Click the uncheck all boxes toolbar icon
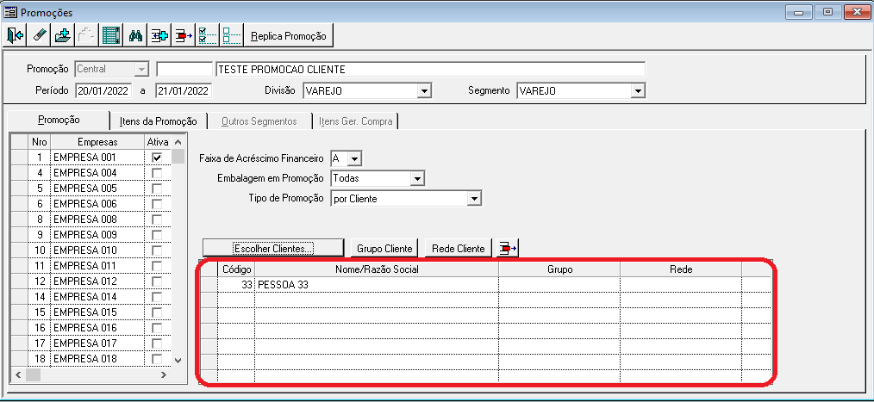The width and height of the screenshot is (874, 402). pyautogui.click(x=231, y=35)
